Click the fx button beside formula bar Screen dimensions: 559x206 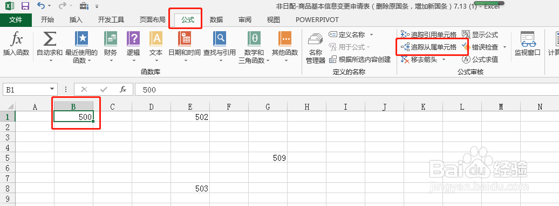pyautogui.click(x=123, y=89)
